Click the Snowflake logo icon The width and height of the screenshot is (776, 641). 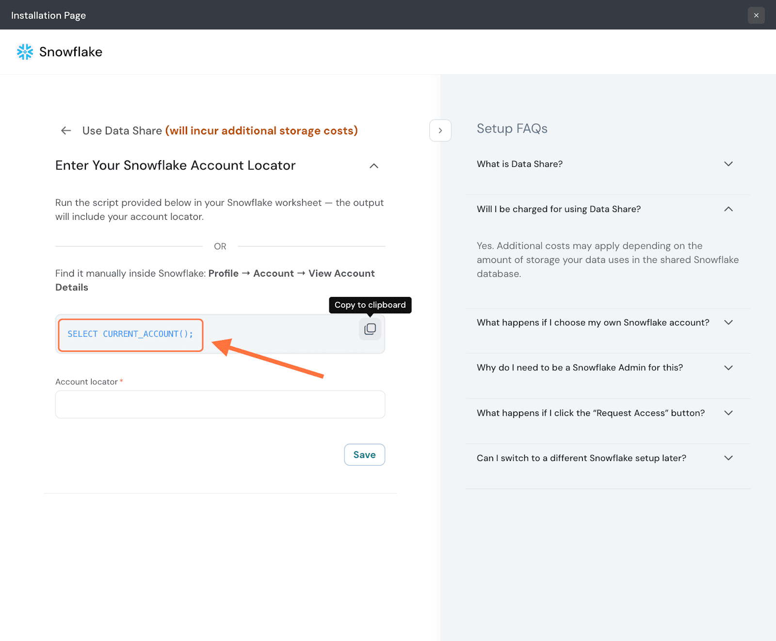[x=25, y=52]
